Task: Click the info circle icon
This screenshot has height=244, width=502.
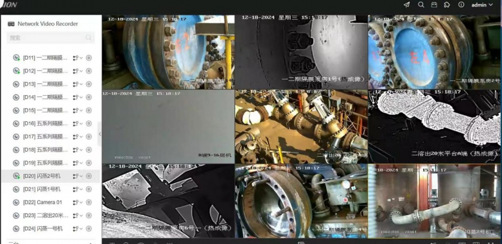Action: [x=462, y=4]
